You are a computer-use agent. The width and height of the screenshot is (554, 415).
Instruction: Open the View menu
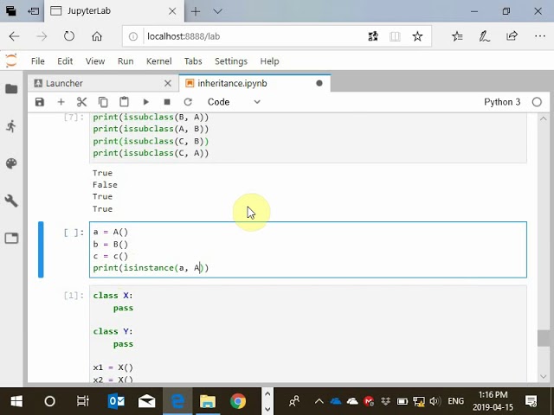[x=95, y=61]
